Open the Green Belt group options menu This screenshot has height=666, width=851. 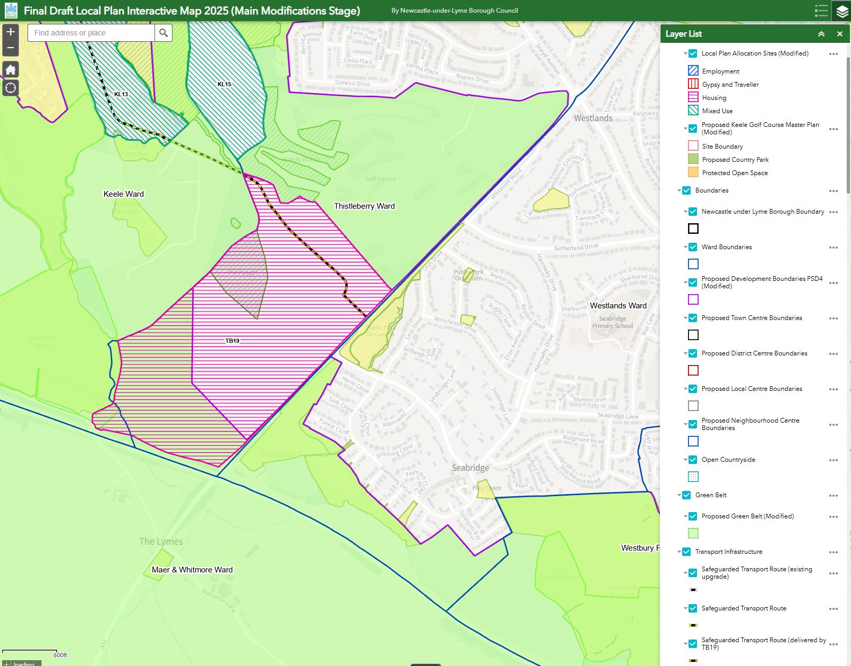[834, 496]
